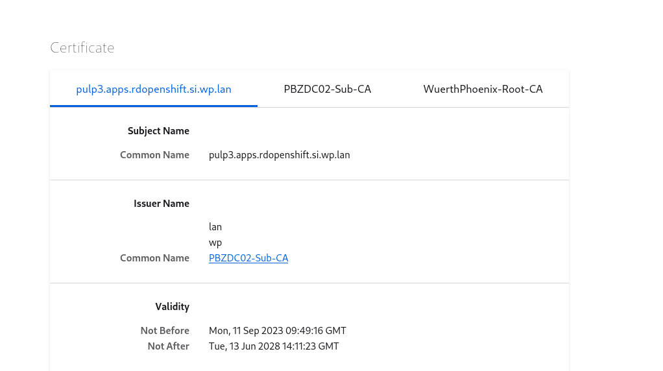Click the blue underline of the active tab

coord(154,106)
